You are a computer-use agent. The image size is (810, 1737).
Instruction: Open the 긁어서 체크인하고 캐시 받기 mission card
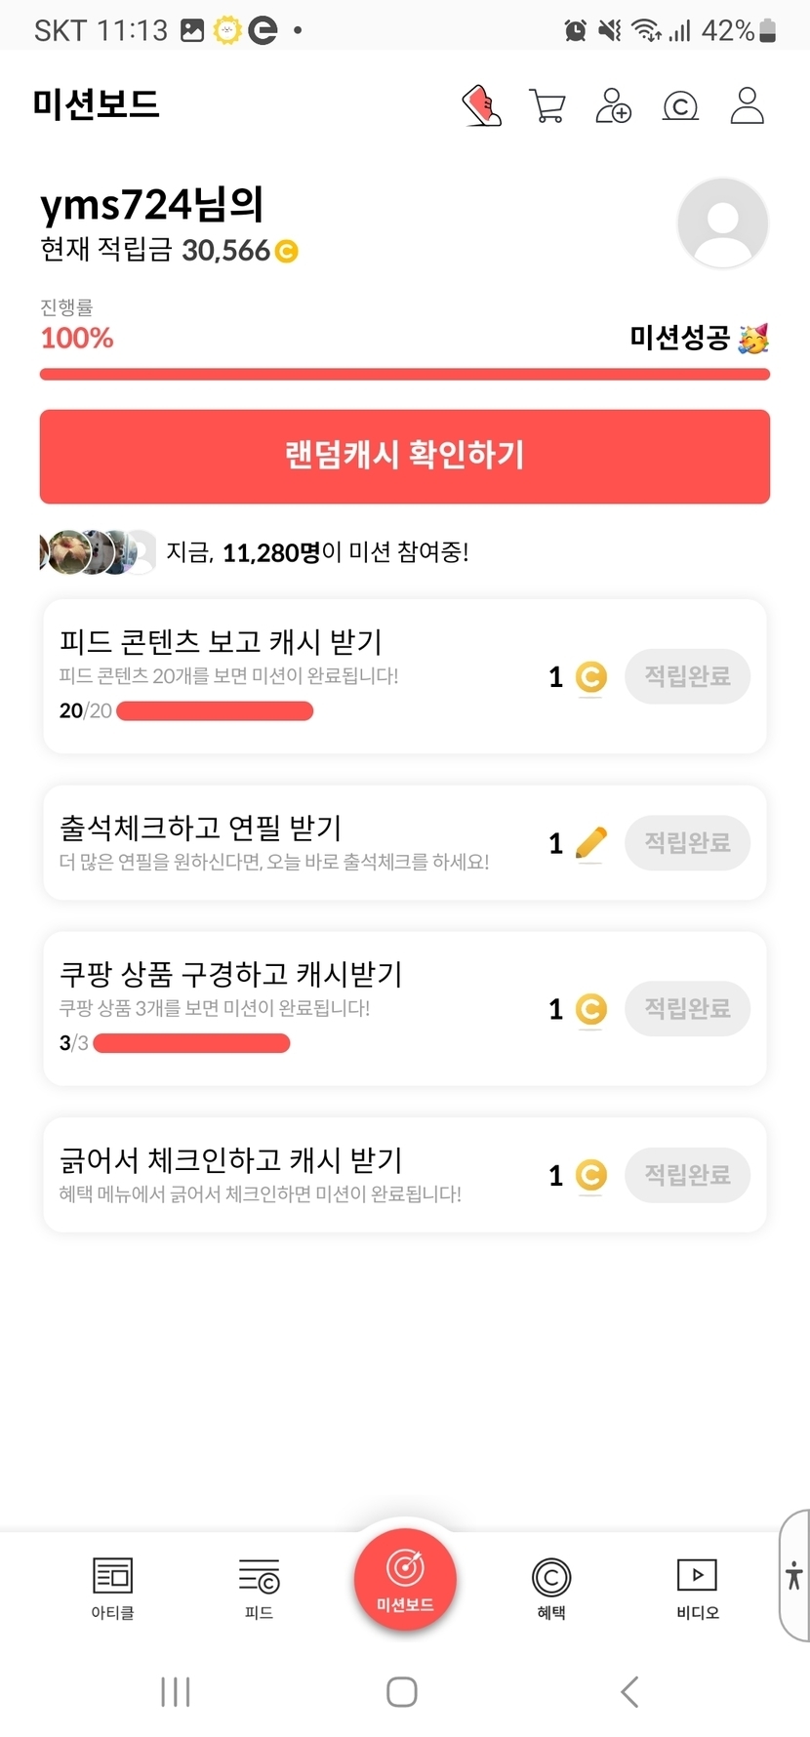point(293,1174)
